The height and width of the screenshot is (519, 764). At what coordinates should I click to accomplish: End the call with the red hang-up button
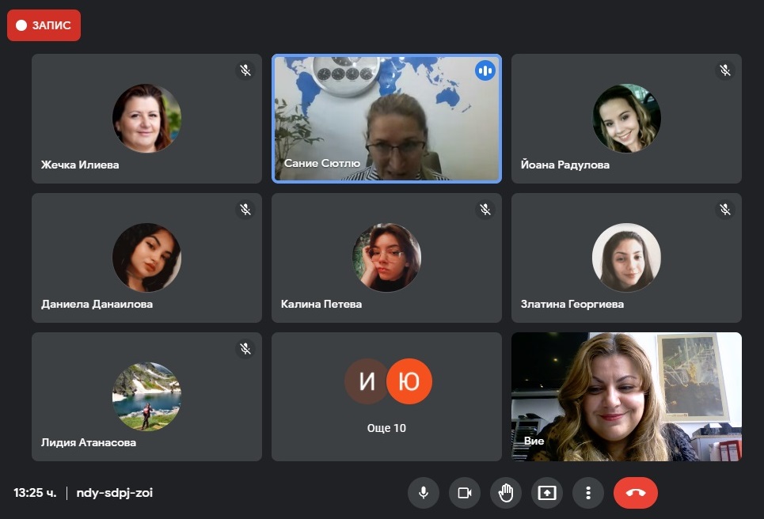[x=636, y=493]
